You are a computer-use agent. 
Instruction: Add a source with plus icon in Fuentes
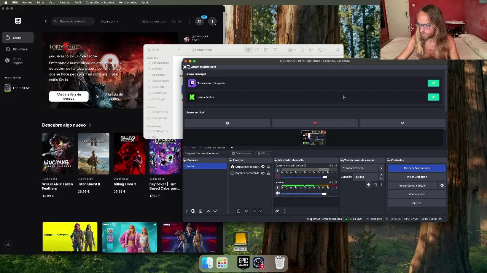232,211
